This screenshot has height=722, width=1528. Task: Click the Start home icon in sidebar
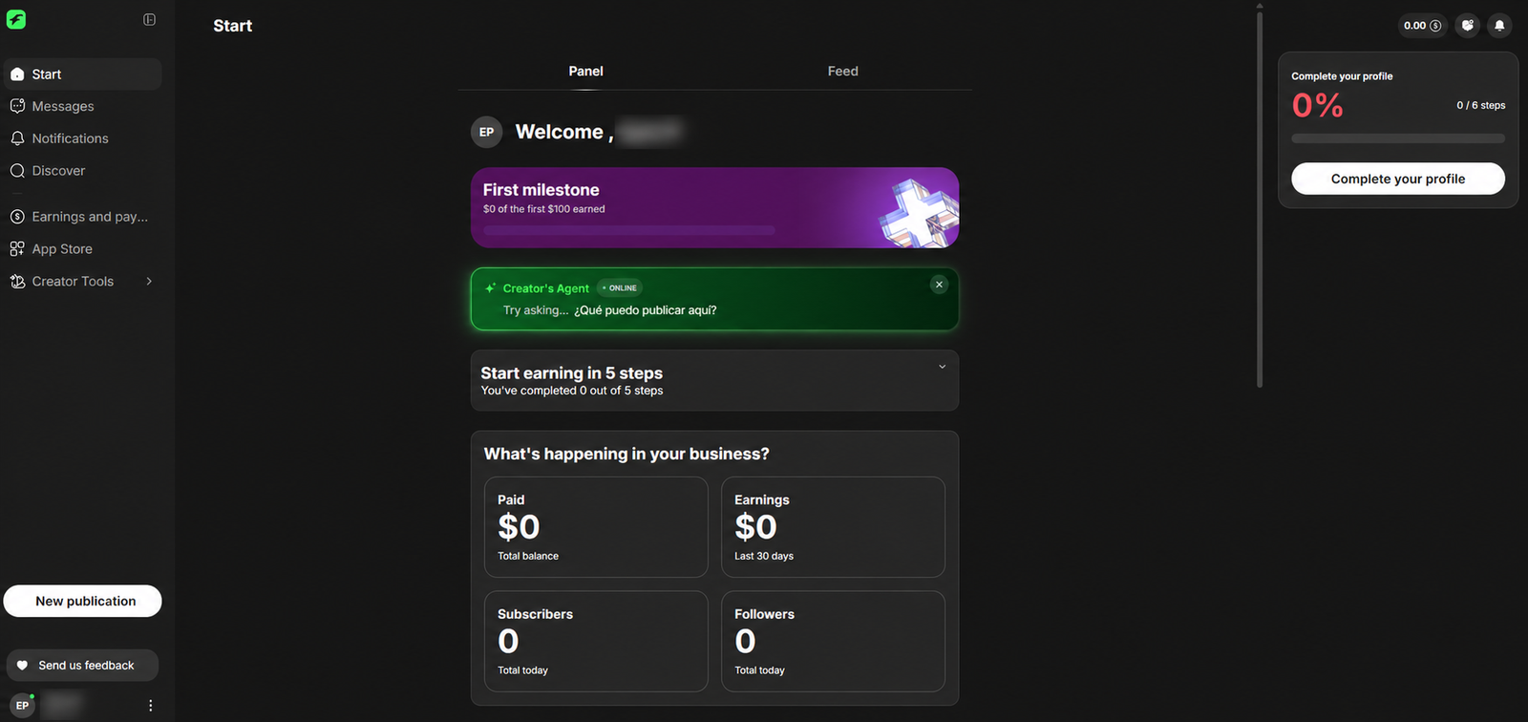[x=17, y=74]
